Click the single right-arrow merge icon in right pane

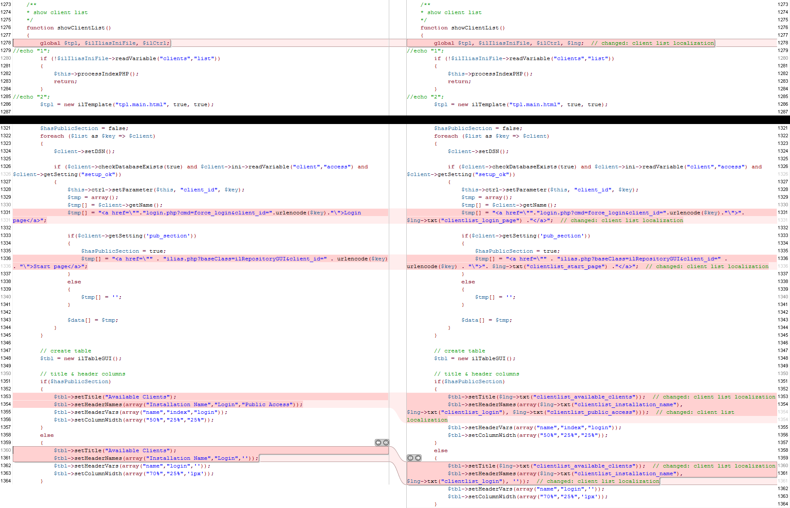pos(418,458)
